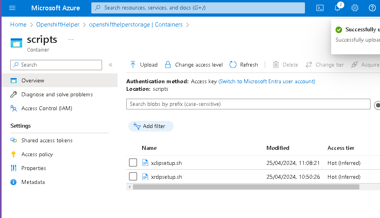Viewport: 380px width, 218px height.
Task: Open Diagnose and solve problems
Action: coord(57,94)
